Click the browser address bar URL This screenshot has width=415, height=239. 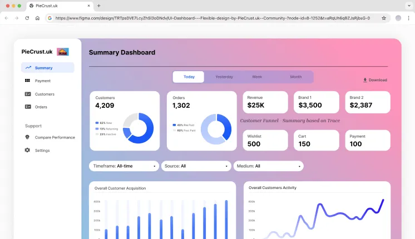pos(213,18)
